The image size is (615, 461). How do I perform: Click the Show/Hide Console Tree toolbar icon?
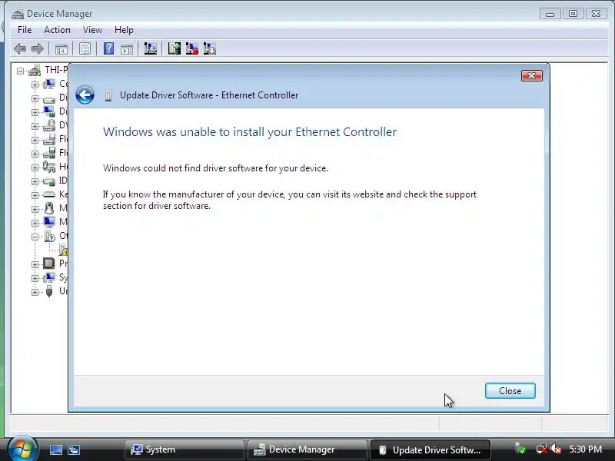pyautogui.click(x=61, y=49)
